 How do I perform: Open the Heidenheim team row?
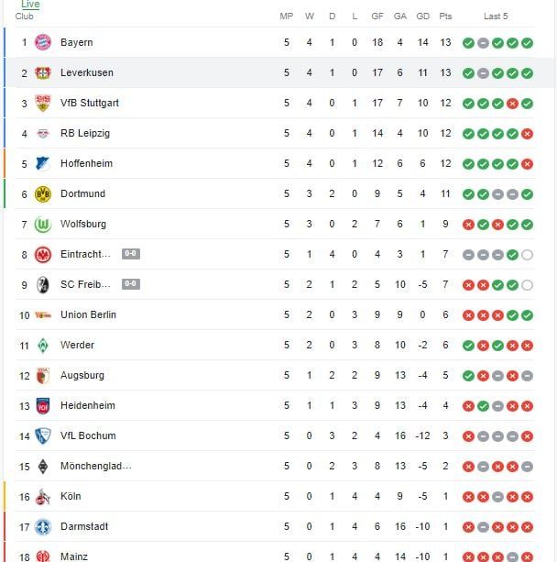[x=87, y=405]
